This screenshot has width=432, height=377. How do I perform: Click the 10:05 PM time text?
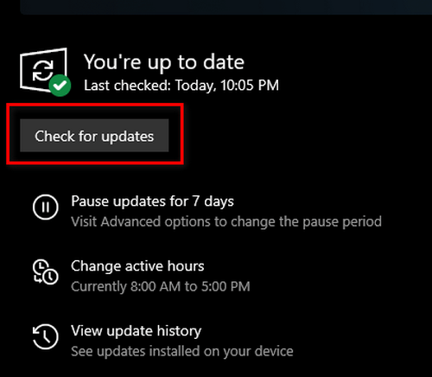point(250,86)
